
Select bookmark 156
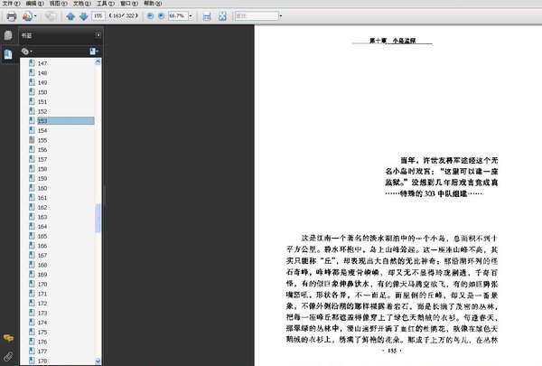click(x=42, y=150)
